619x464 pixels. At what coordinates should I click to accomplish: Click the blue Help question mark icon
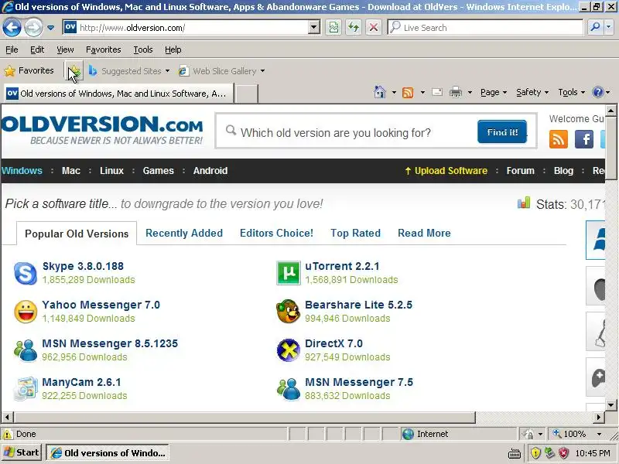coord(597,92)
